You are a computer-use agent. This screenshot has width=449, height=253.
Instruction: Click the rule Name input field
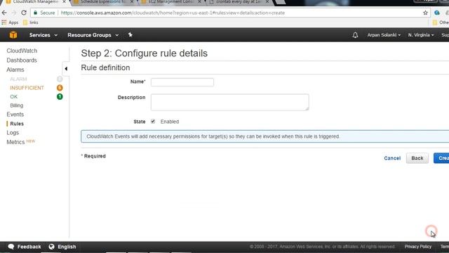click(x=182, y=82)
